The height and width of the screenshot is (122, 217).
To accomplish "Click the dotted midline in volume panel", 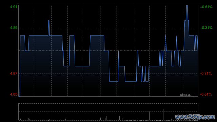I will 108,111.
